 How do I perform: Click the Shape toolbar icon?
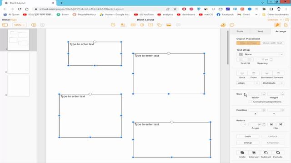click(x=160, y=25)
